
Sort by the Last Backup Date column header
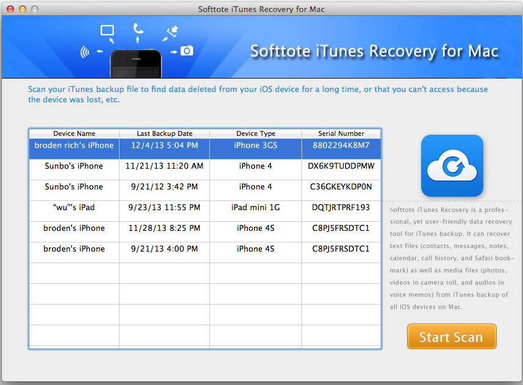[x=164, y=133]
